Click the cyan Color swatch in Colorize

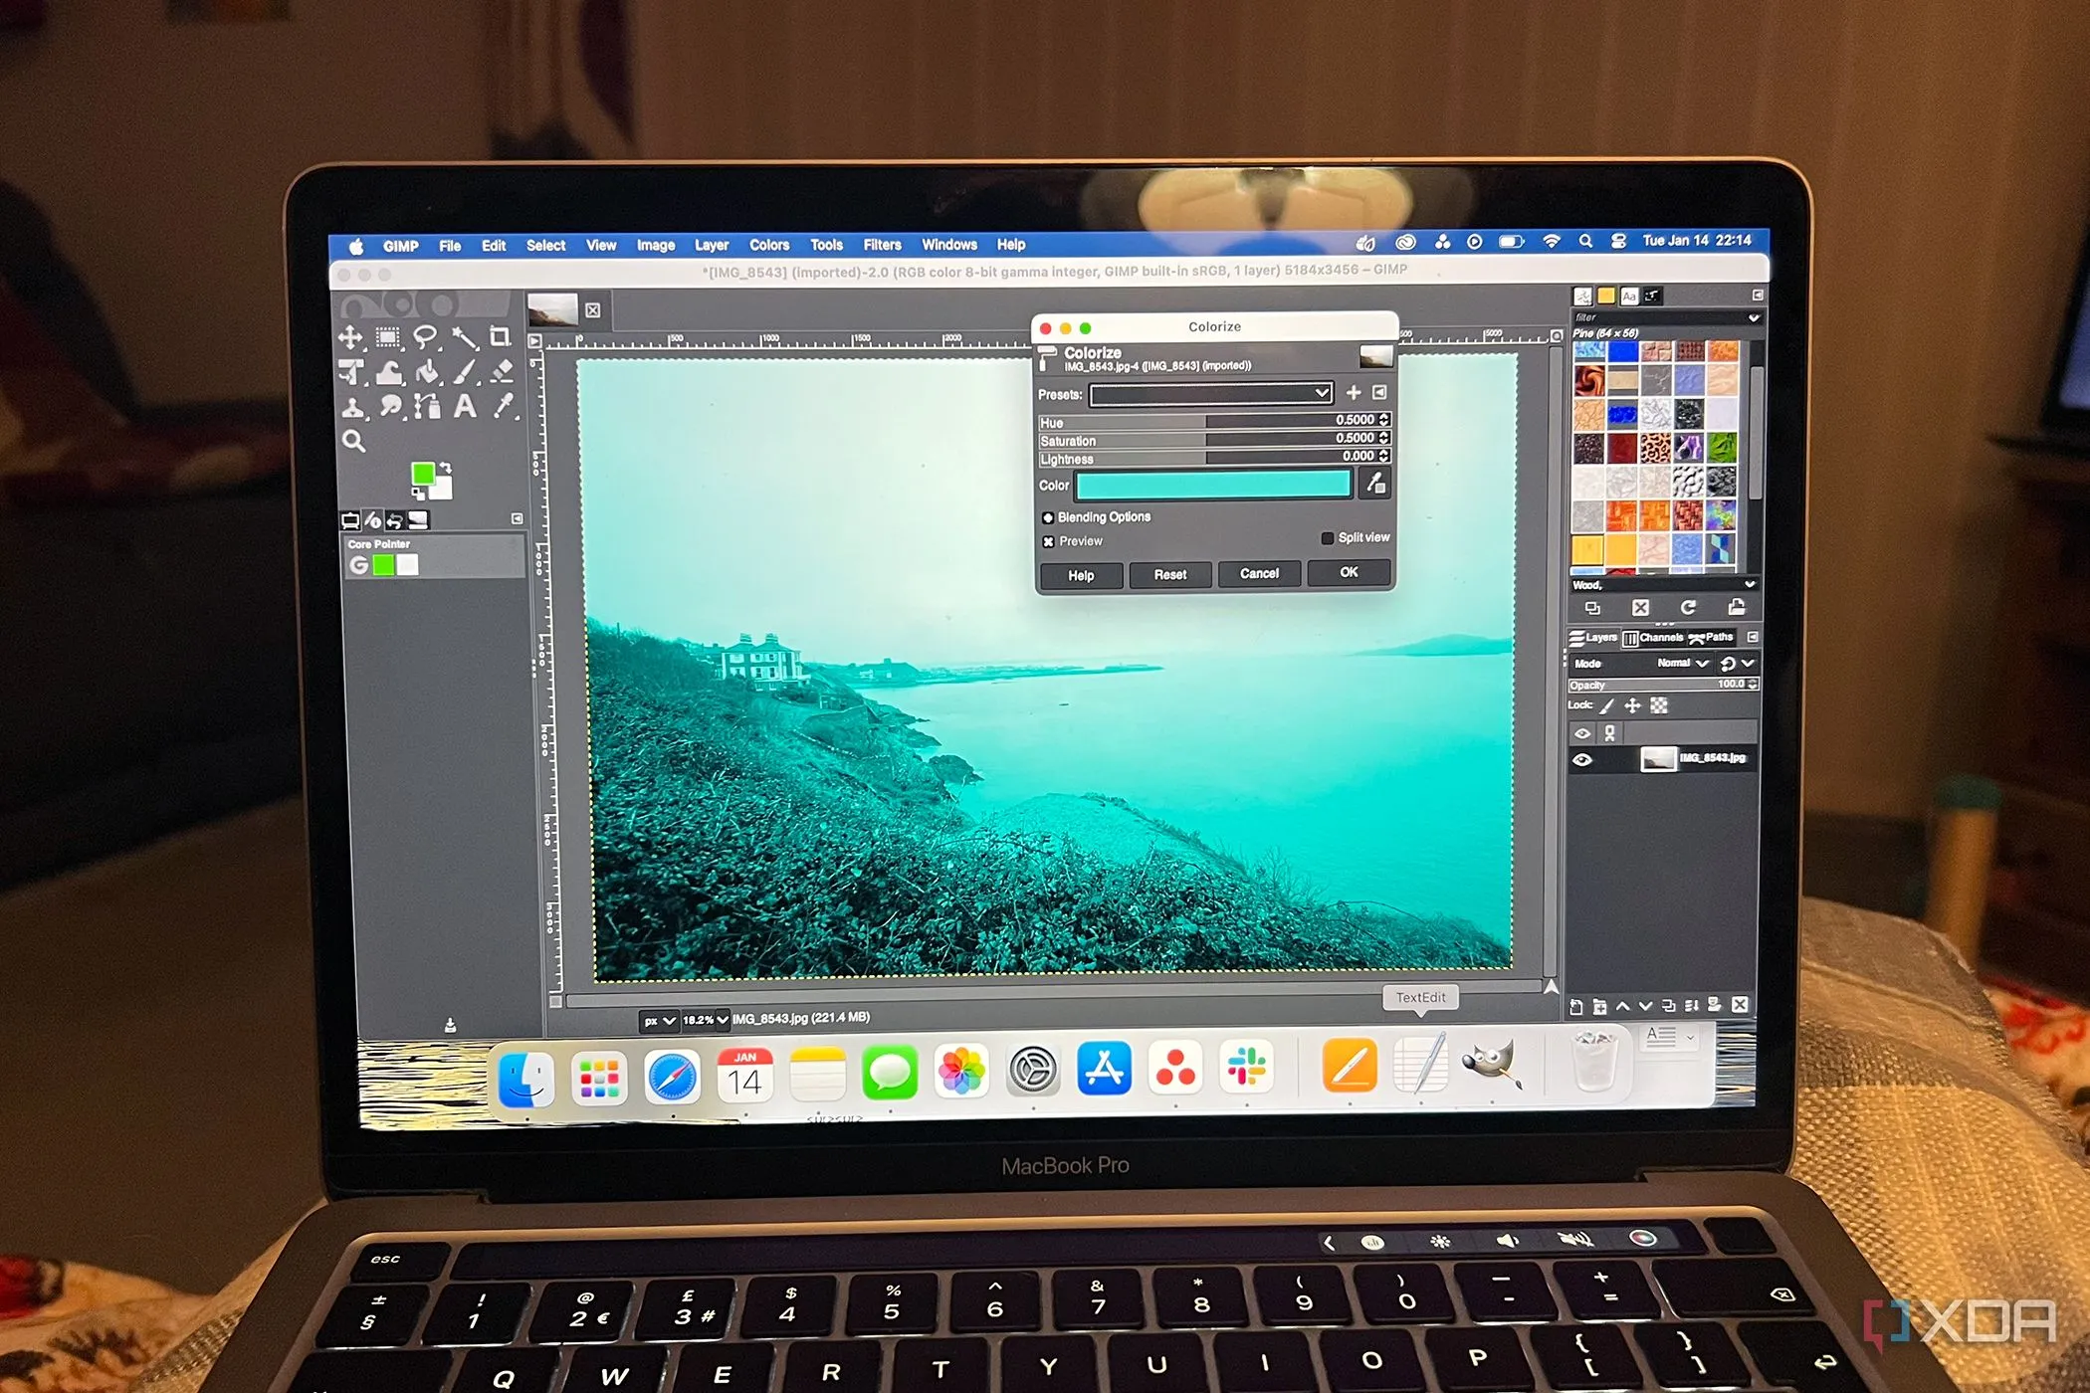click(1212, 486)
